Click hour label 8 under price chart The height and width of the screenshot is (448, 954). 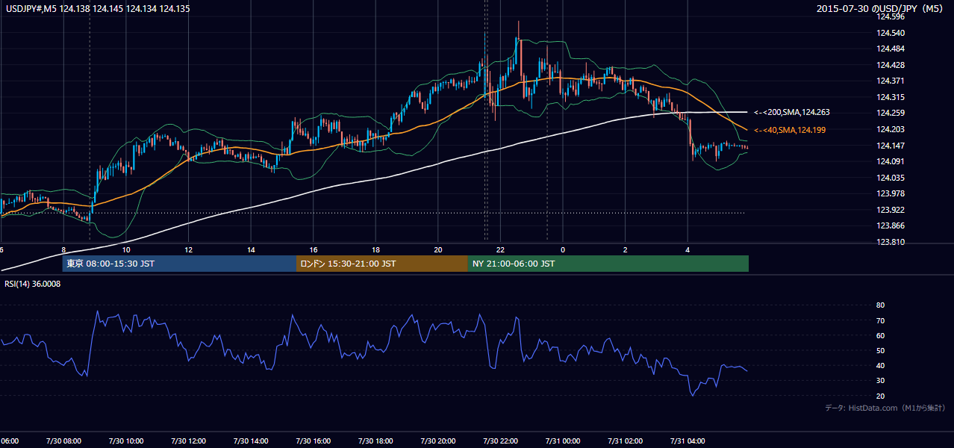click(63, 249)
